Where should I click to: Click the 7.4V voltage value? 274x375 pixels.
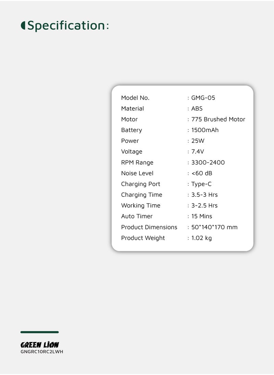(198, 152)
